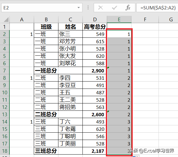Click active cell E2 with value 1

pos(119,34)
